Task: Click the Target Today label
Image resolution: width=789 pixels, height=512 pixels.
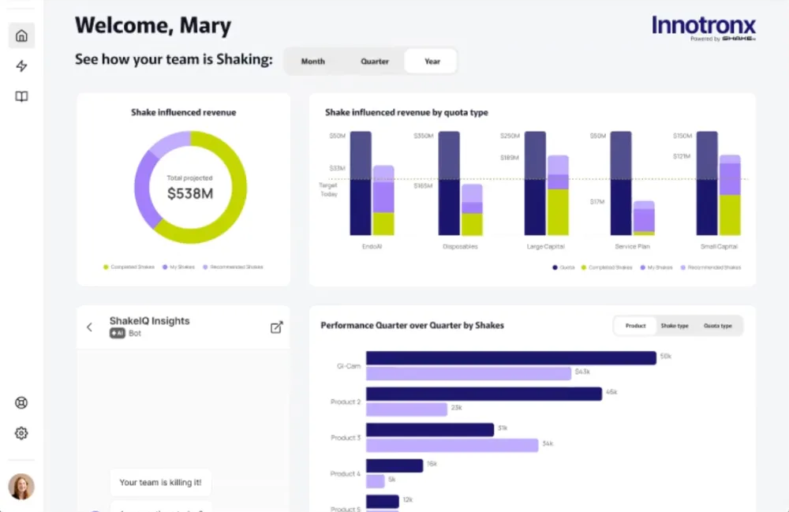Action: [x=328, y=189]
